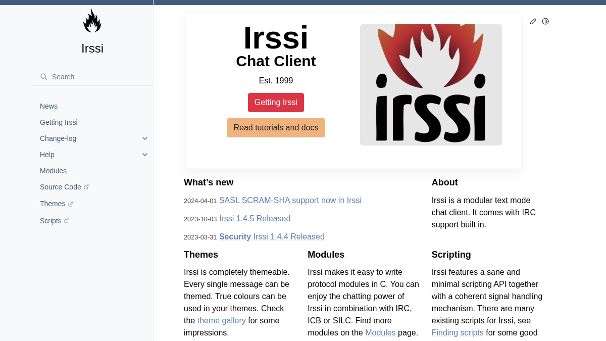This screenshot has height=341, width=606.
Task: Expand the Help chevron
Action: click(145, 155)
